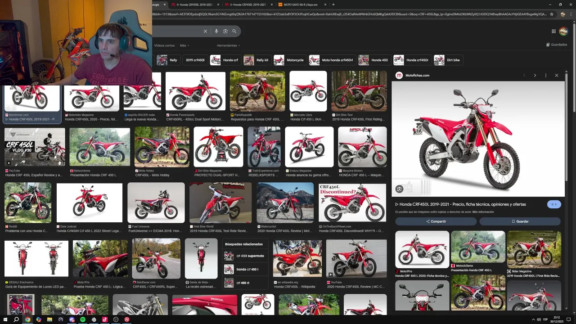This screenshot has height=324, width=576.
Task: Search inside image with Lens icon
Action: [x=399, y=189]
